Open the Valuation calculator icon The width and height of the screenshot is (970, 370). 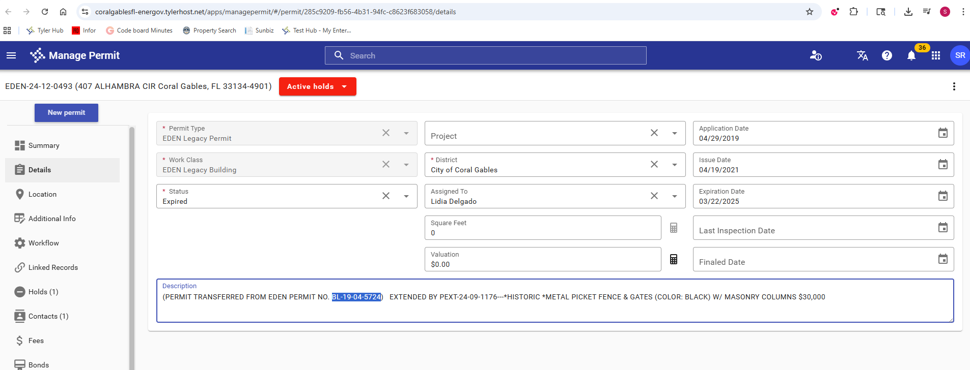(674, 259)
